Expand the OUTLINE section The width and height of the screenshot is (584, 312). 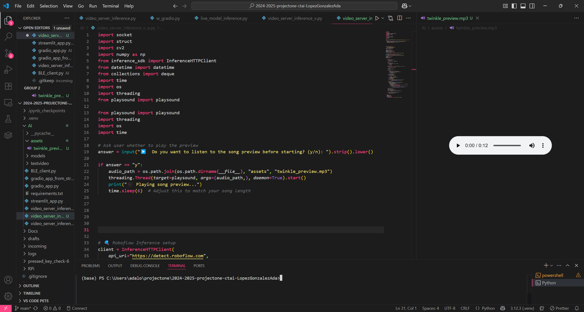(31, 286)
